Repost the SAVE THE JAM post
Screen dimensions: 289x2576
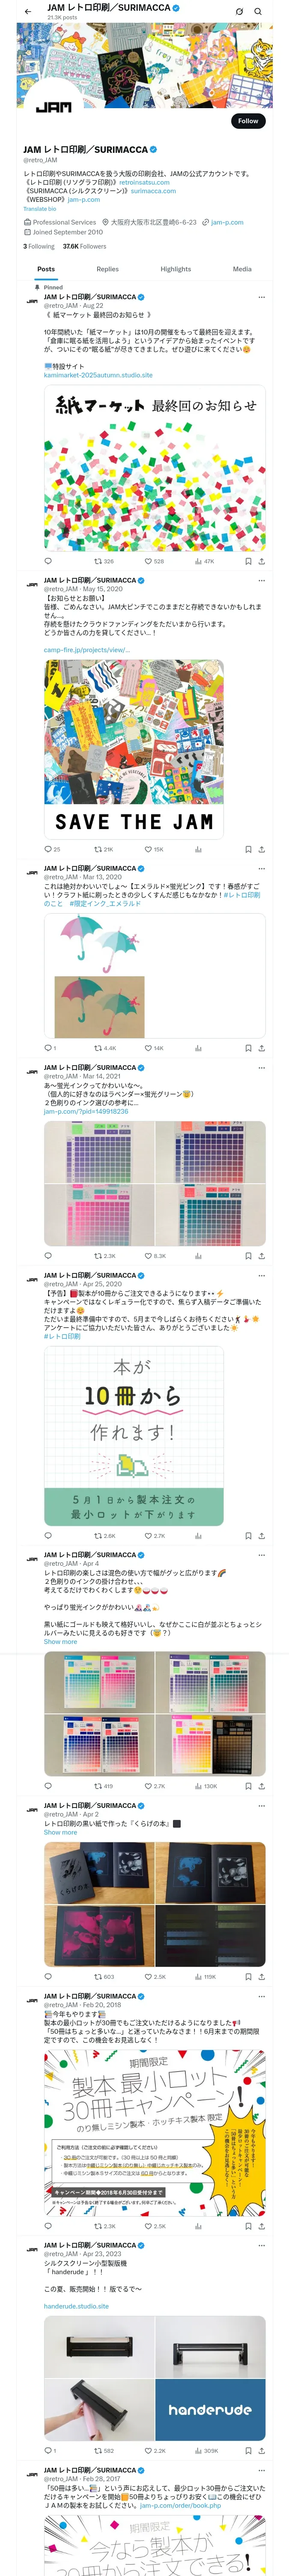104,849
